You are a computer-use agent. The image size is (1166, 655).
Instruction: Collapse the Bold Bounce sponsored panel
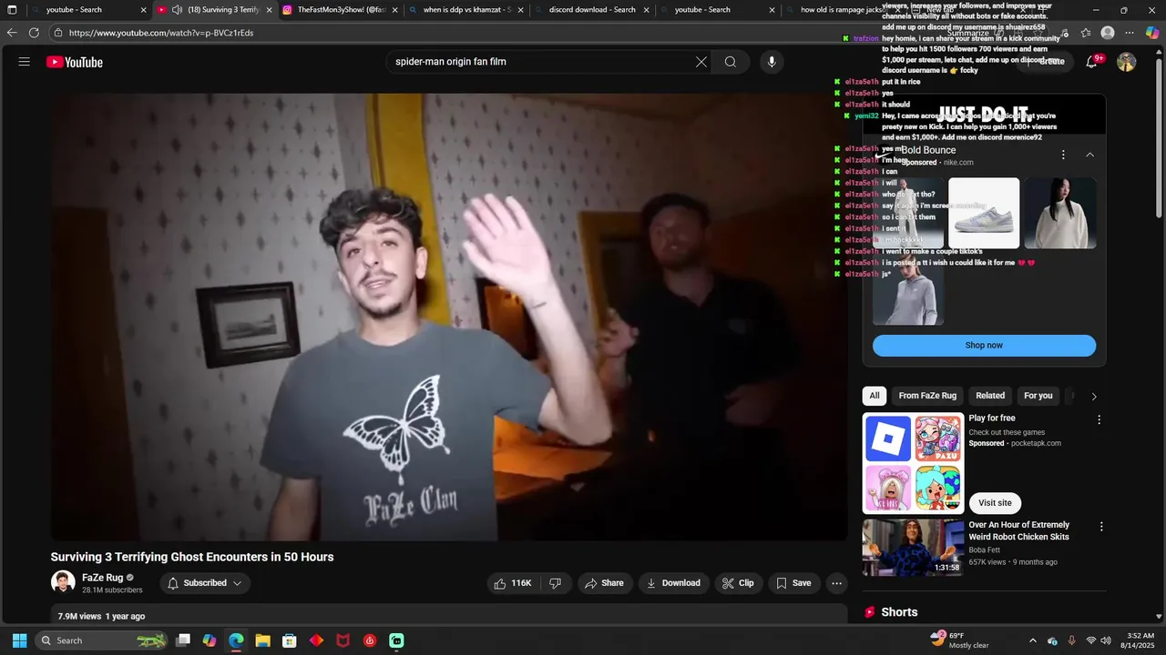(1089, 155)
